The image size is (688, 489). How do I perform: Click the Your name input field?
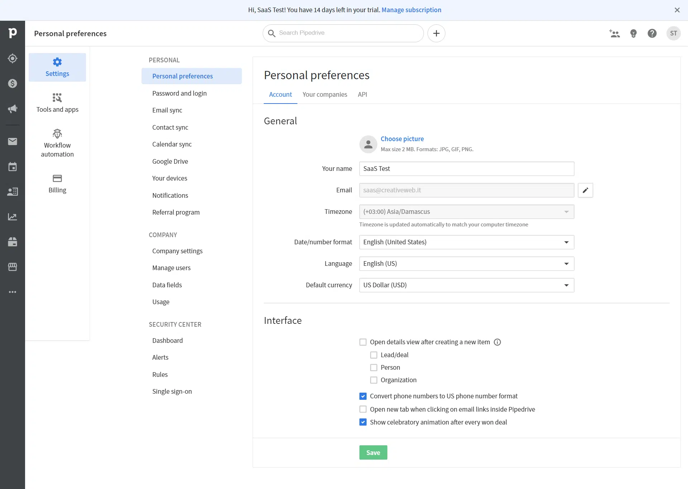tap(467, 169)
